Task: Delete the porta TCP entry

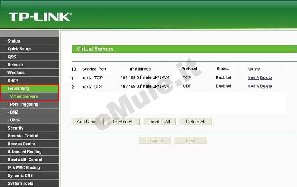Action: 266,78
